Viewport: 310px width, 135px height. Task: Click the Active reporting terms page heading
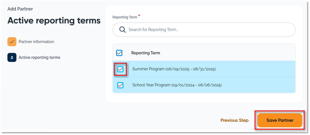click(54, 21)
